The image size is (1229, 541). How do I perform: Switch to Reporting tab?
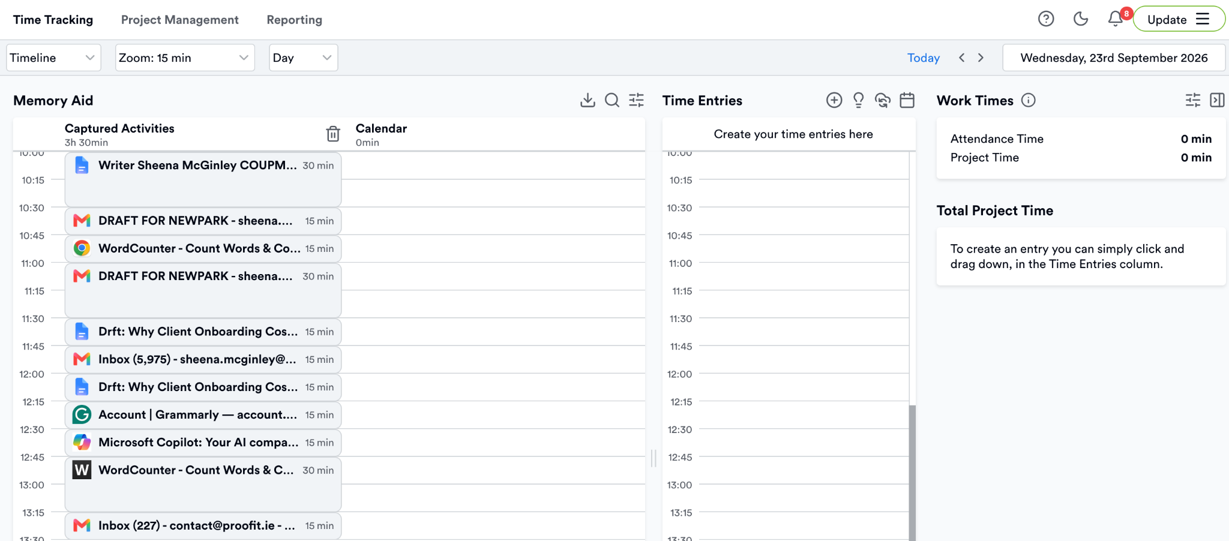pos(295,20)
